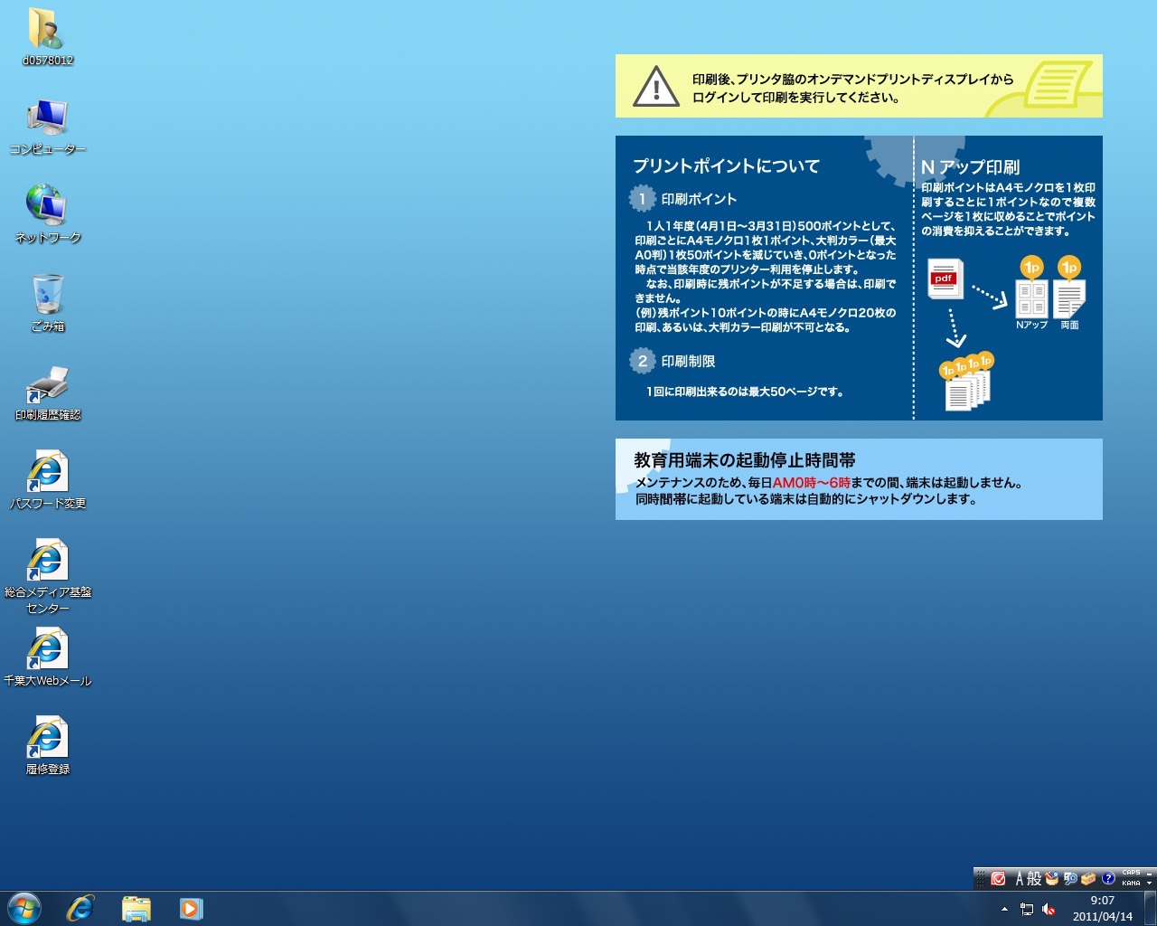Open the d0578012 user folder

coord(47,31)
